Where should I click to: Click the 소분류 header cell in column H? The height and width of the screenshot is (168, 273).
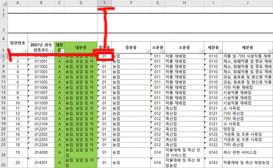pyautogui.click(x=184, y=47)
